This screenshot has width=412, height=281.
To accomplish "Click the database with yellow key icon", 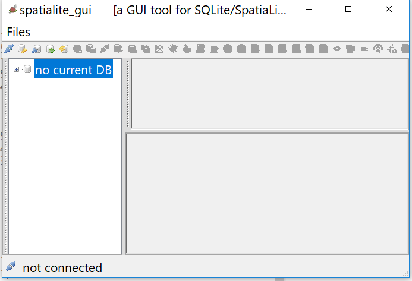I will (23, 49).
